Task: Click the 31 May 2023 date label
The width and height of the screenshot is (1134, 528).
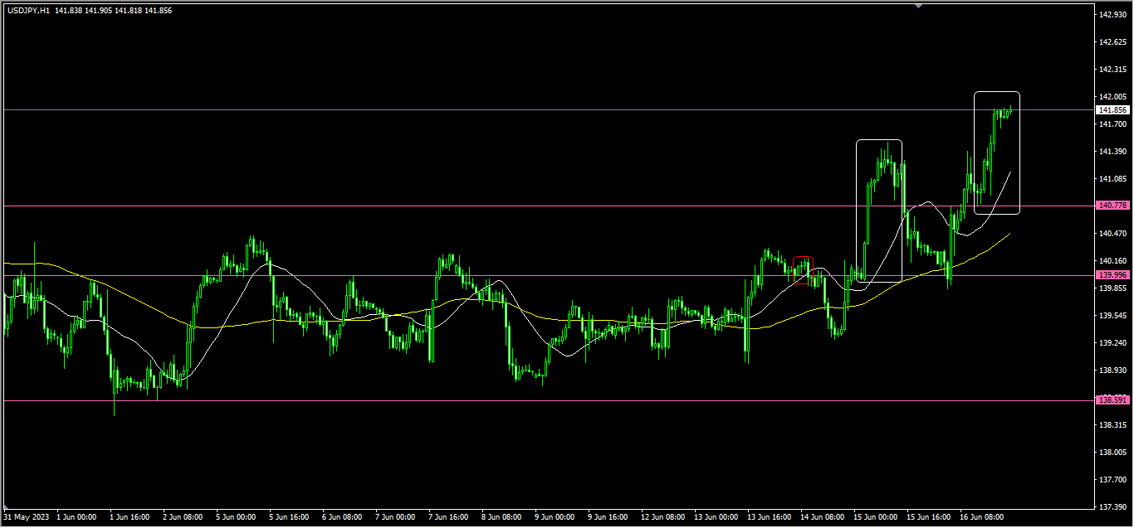Action: [x=27, y=517]
